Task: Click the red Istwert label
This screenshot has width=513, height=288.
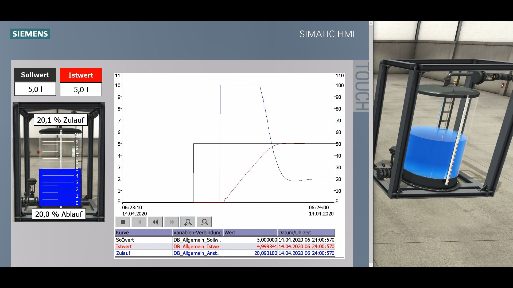Action: pos(81,75)
